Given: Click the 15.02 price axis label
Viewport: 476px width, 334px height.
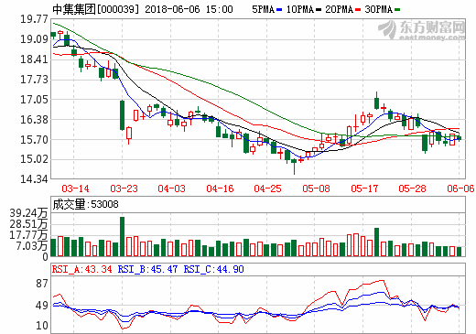Looking at the screenshot, I should 34,159.
